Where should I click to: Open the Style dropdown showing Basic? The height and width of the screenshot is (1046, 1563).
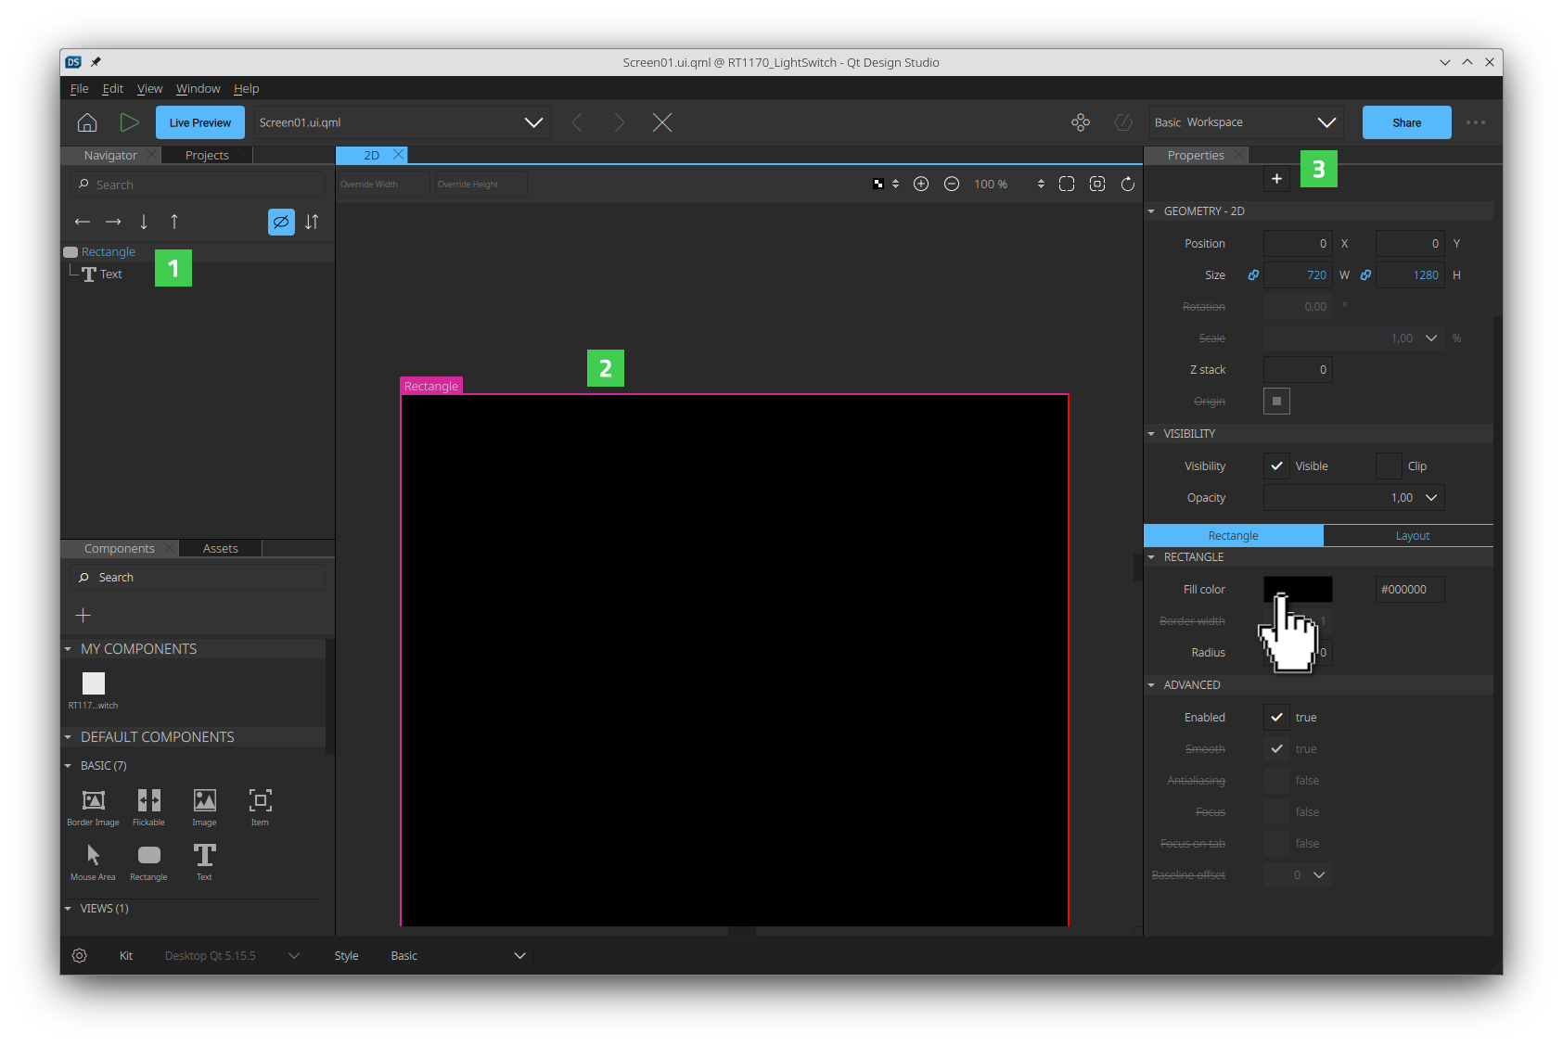(x=457, y=955)
